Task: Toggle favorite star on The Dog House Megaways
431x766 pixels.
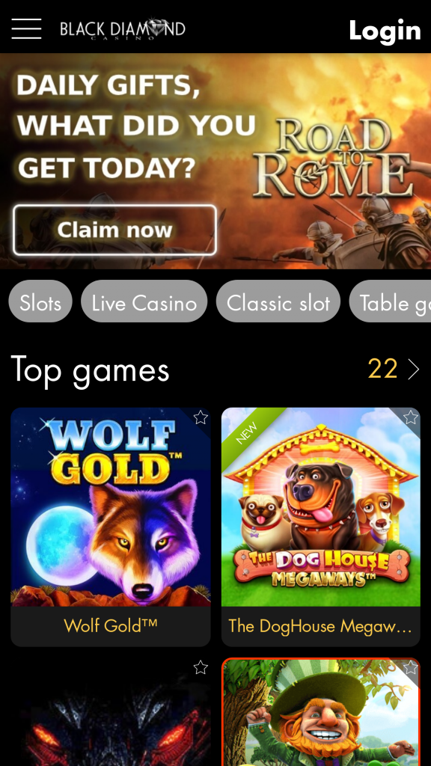Action: [x=411, y=417]
